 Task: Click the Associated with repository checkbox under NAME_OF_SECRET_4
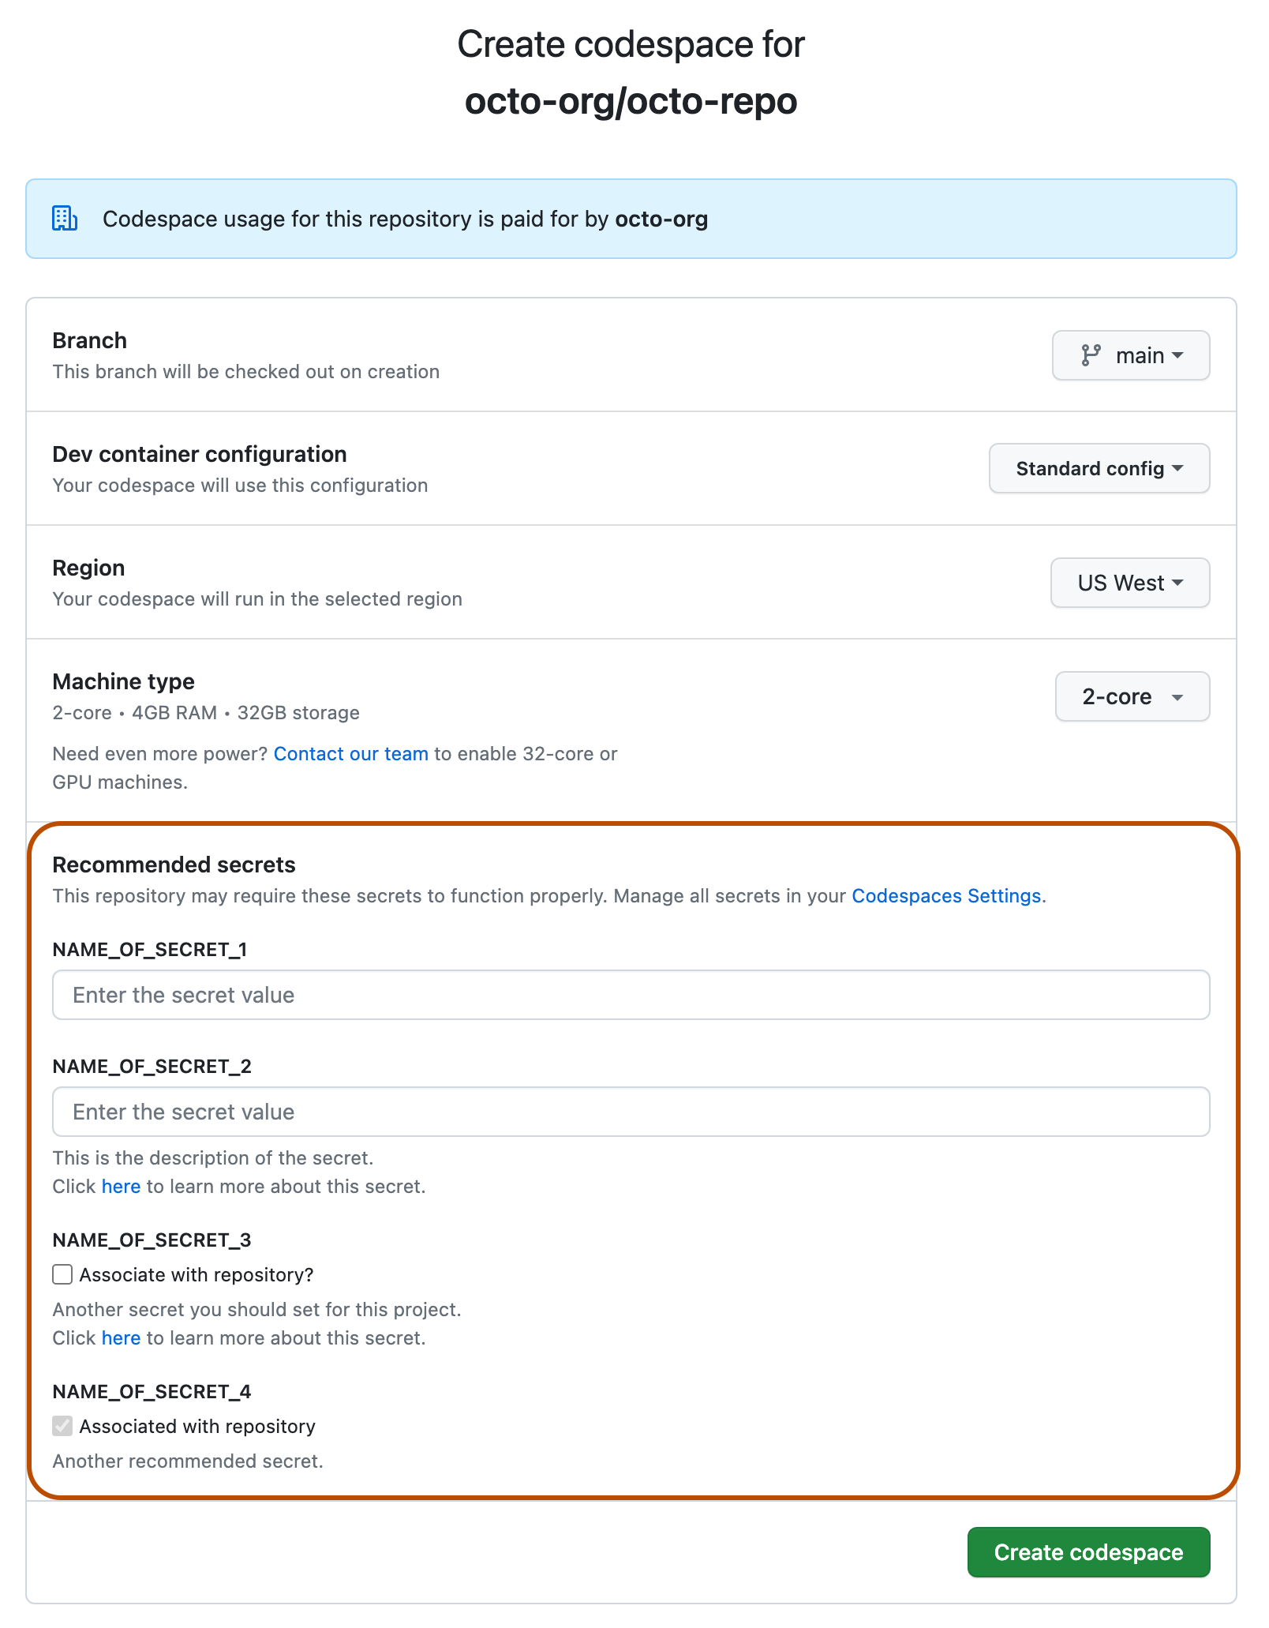click(x=62, y=1426)
